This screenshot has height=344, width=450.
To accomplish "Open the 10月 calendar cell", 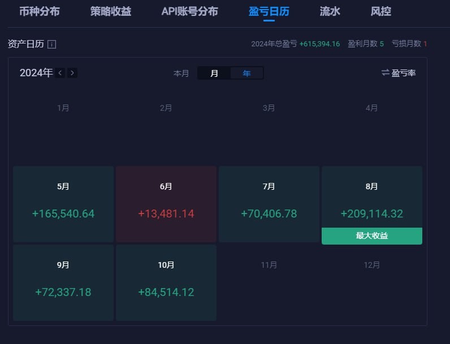I will click(166, 282).
